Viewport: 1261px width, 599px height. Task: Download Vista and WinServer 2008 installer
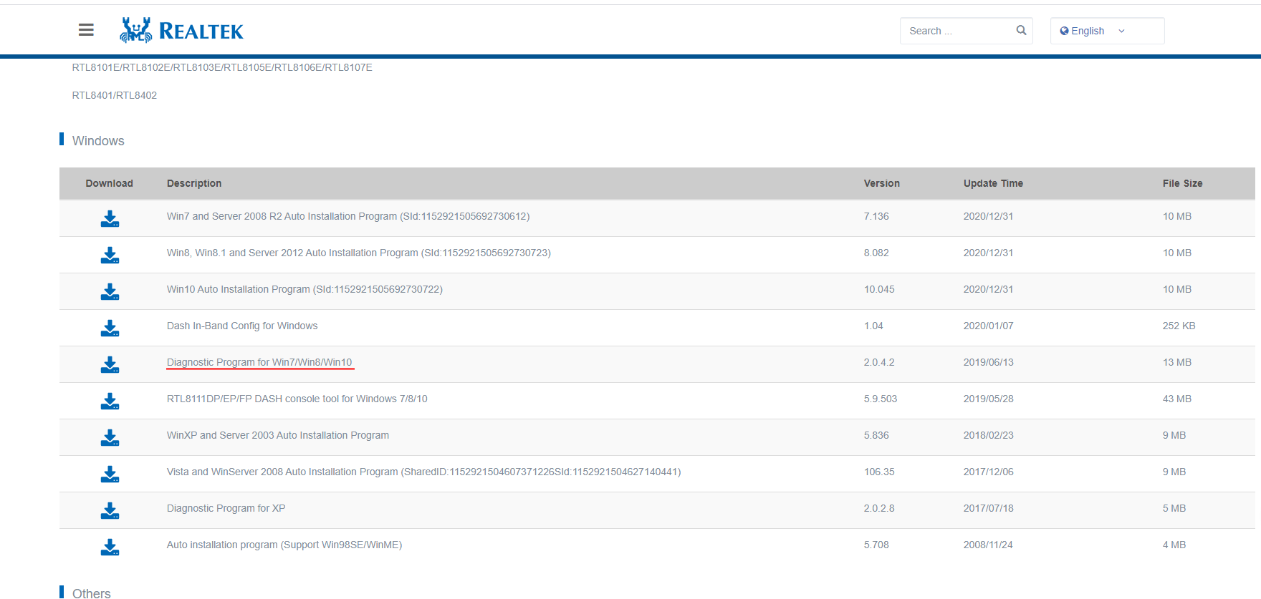(x=110, y=474)
